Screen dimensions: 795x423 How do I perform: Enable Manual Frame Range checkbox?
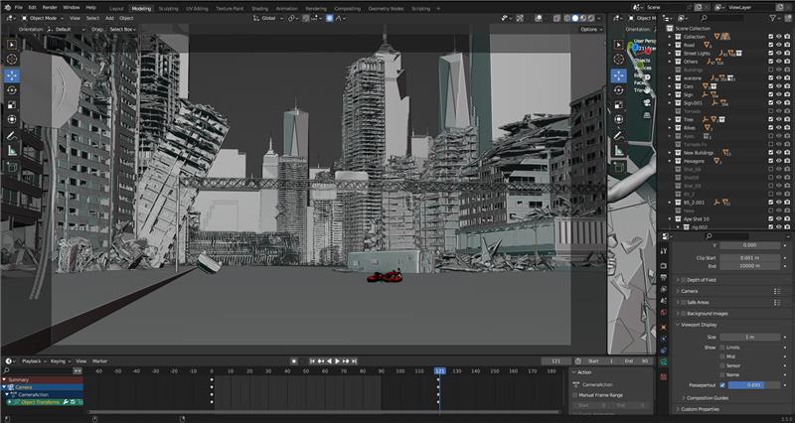[x=575, y=395]
